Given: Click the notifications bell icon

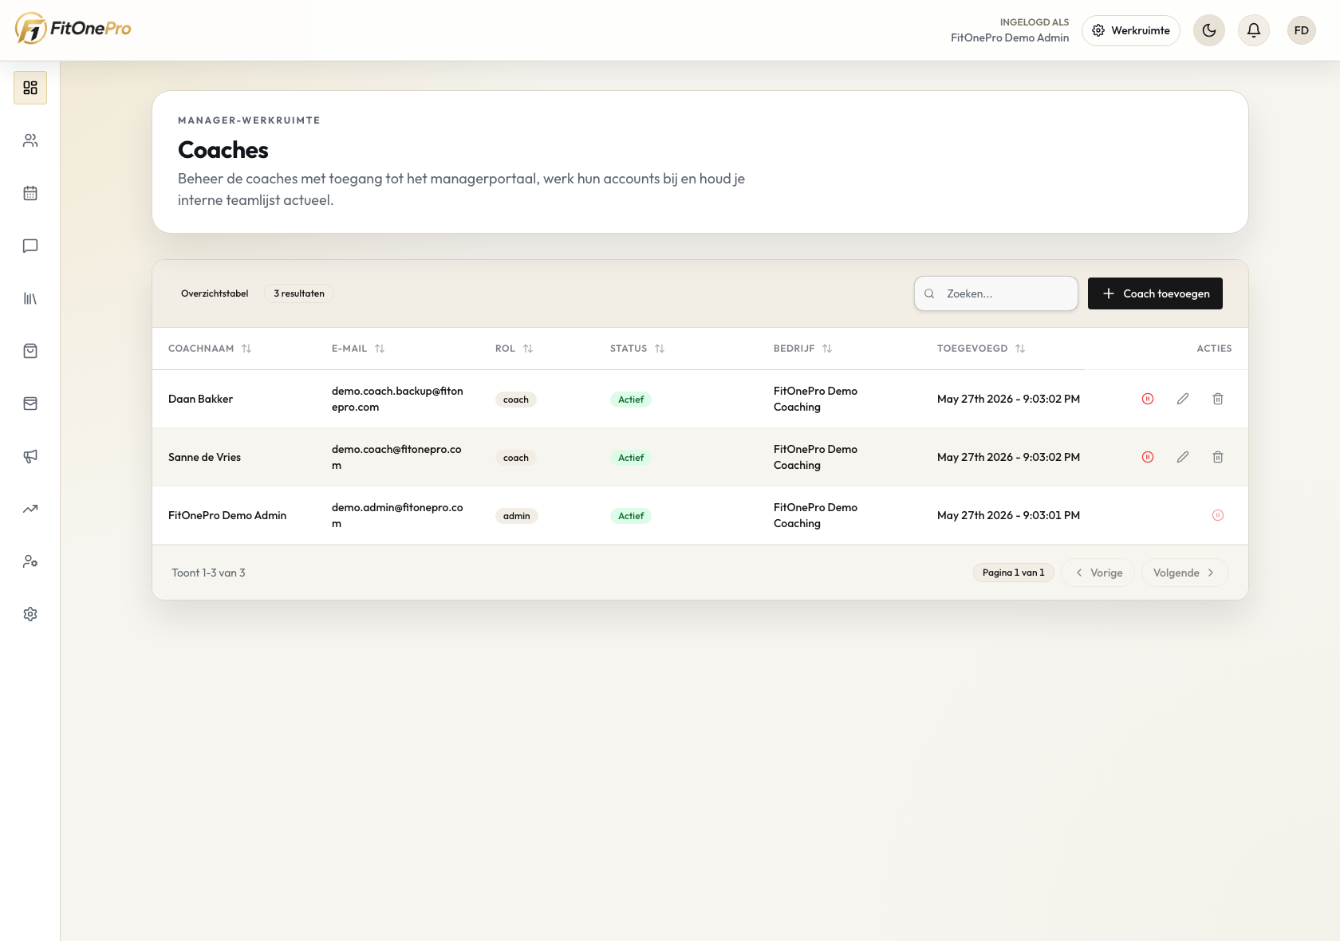Looking at the screenshot, I should coord(1254,30).
